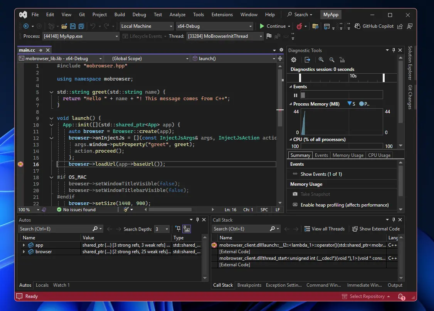Click the Continue button
Viewport: 434px width, 311px height.
274,26
